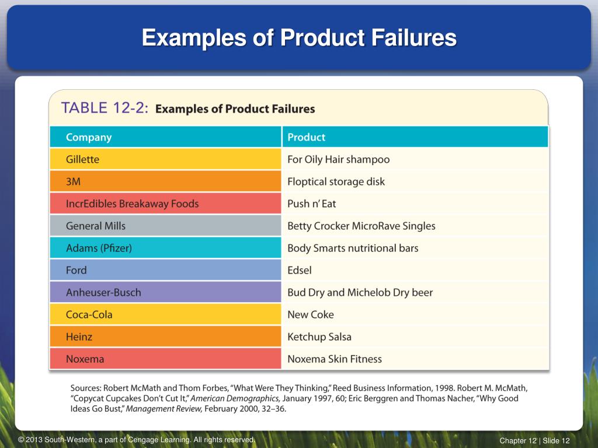The height and width of the screenshot is (448, 598).
Task: Click the yellow Gillette company cell
Action: pyautogui.click(x=165, y=159)
